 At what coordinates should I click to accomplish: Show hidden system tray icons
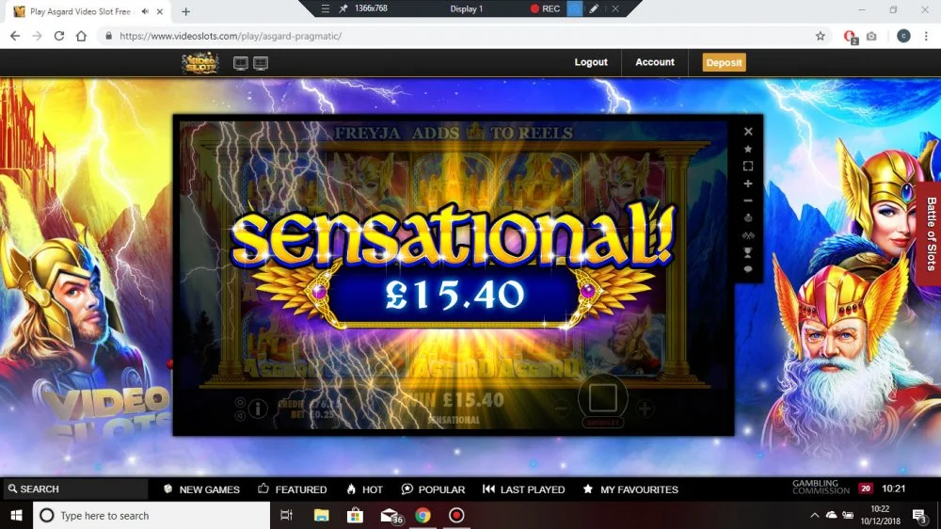pos(814,515)
